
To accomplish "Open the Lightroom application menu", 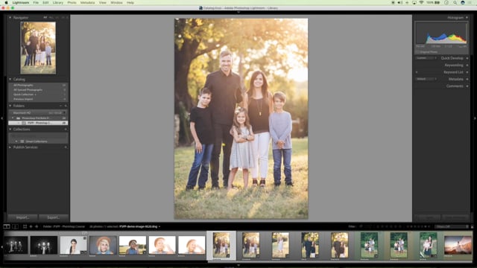I will [21, 2].
